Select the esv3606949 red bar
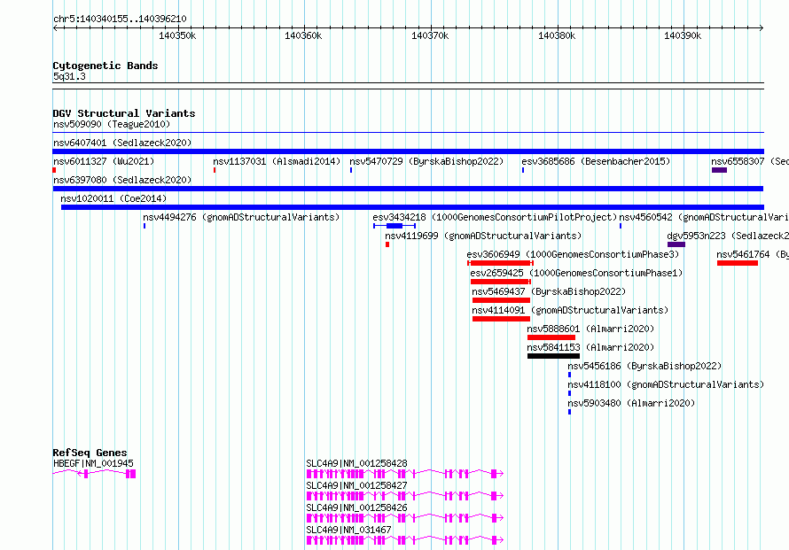 (x=500, y=263)
